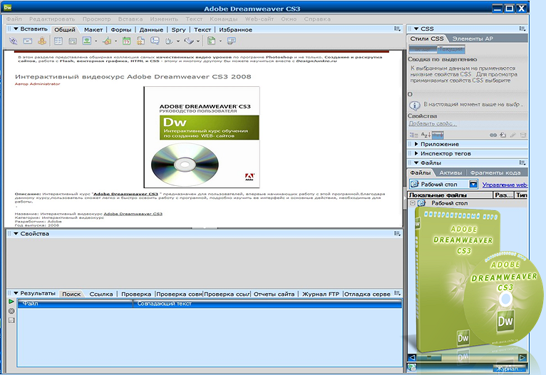Switch to Элементы AP tab
546x375 pixels.
pyautogui.click(x=473, y=38)
